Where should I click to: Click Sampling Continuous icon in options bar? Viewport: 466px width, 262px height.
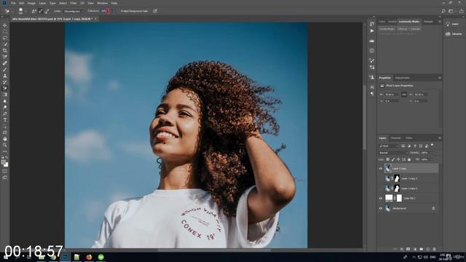34,11
